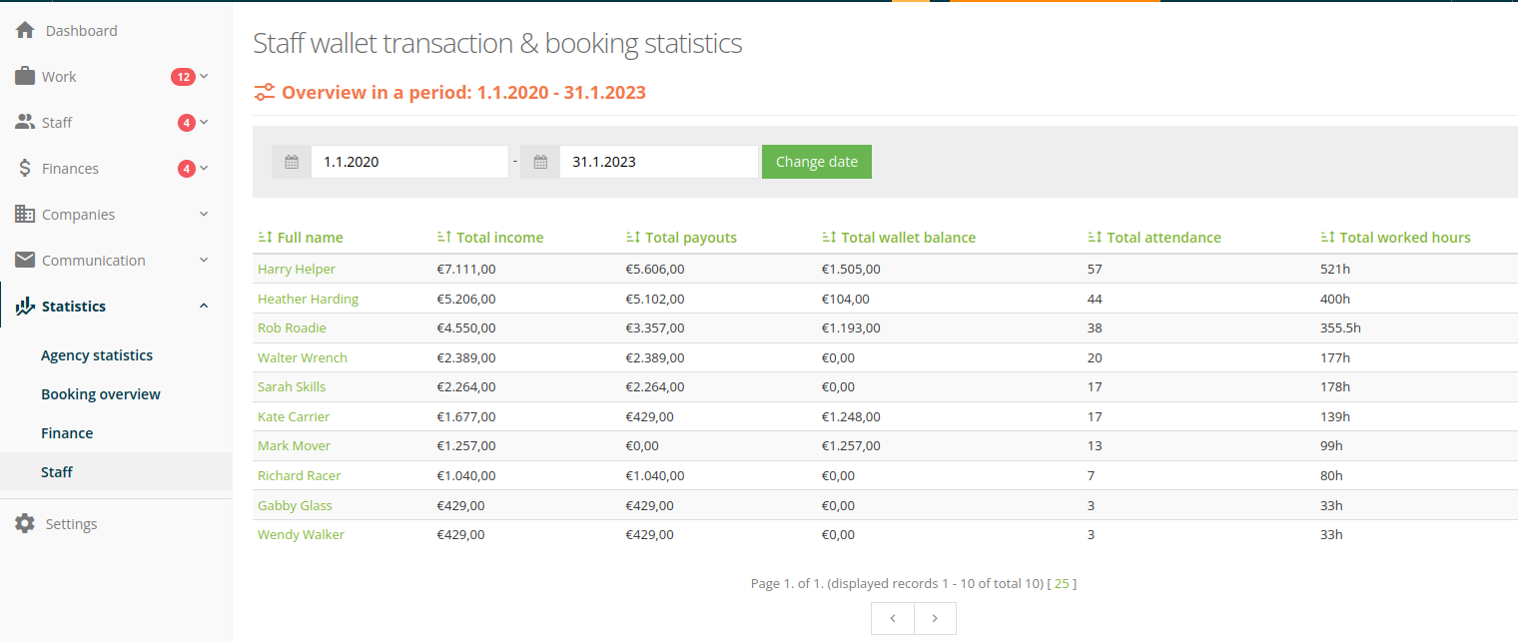
Task: Expand the Work menu chevron
Action: click(x=204, y=76)
